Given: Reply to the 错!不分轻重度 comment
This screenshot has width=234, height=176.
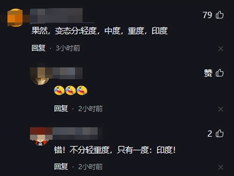Looking at the screenshot, I should (x=61, y=166).
